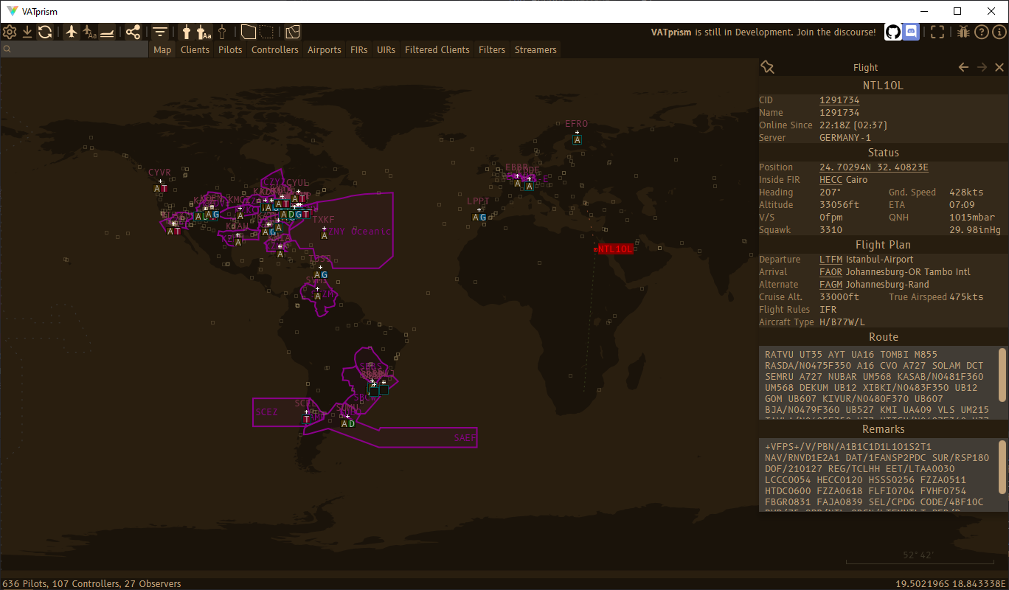The image size is (1009, 590).
Task: Close the Flight details panel
Action: 999,67
